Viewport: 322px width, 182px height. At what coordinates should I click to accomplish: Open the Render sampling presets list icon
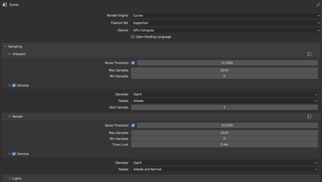[310, 116]
